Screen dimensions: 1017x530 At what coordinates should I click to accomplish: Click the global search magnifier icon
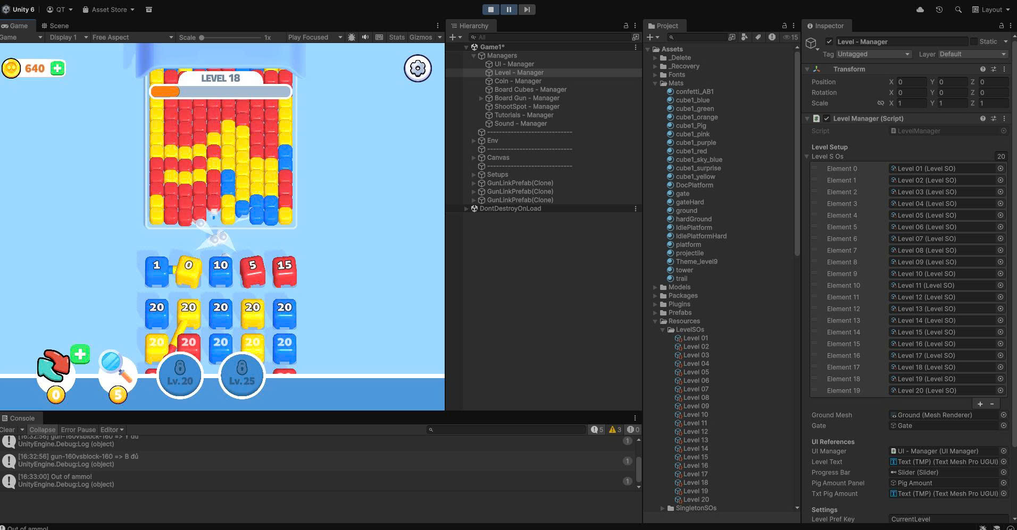click(x=958, y=10)
